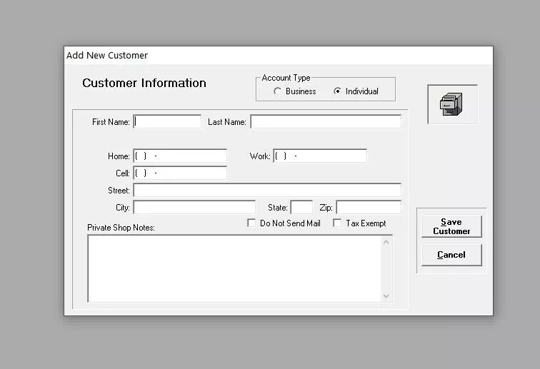Cancel adding the new customer
This screenshot has width=540, height=369.
(451, 255)
